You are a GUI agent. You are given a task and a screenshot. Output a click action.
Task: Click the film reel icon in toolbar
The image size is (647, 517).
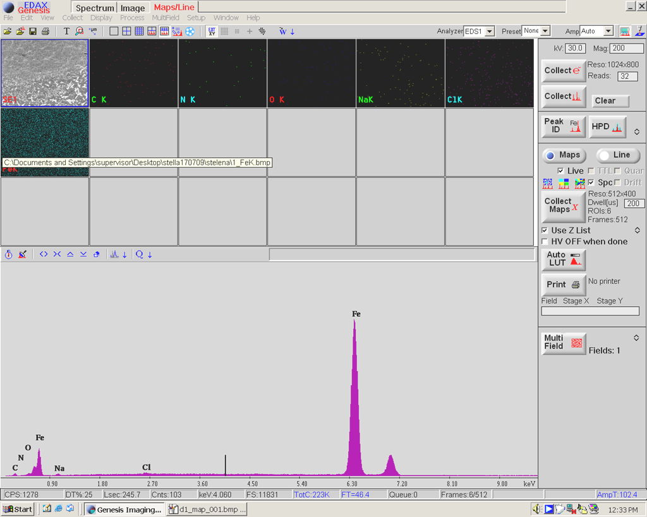click(190, 32)
